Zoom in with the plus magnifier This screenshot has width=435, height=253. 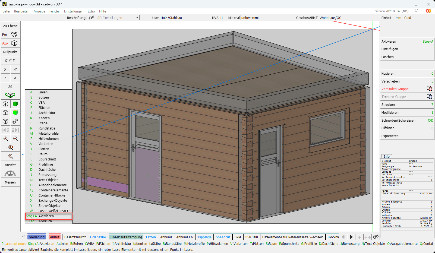[x=5, y=139]
